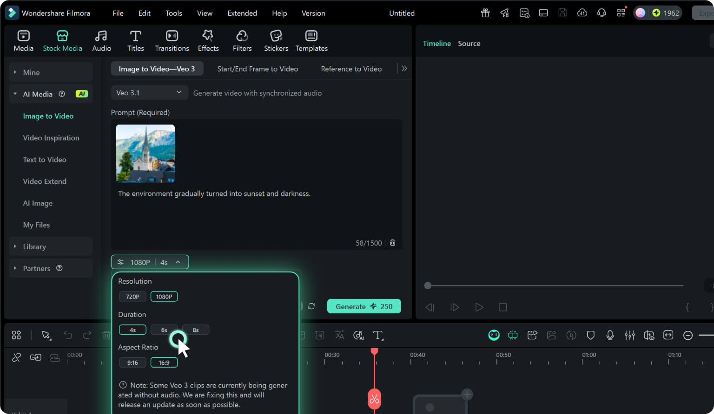Screen dimensions: 714x414
Task: Collapse the 1080P settings popup chevron
Action: click(x=177, y=262)
